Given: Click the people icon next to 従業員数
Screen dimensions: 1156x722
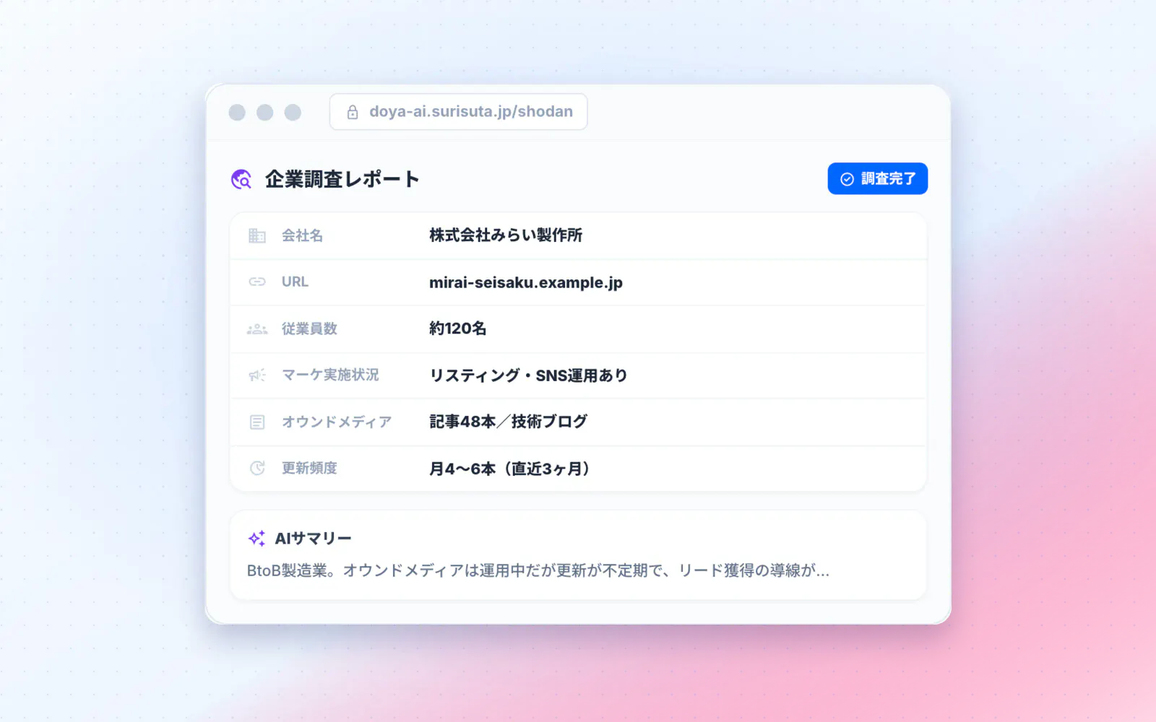Looking at the screenshot, I should click(x=257, y=329).
